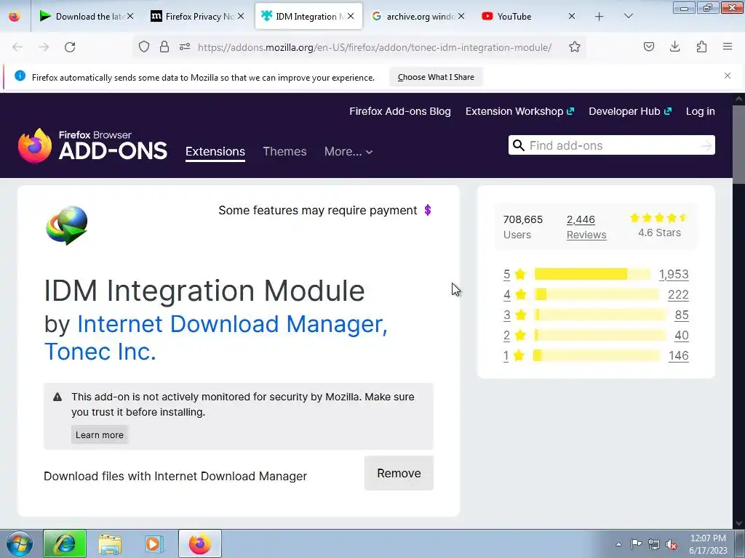Viewport: 745px width, 558px height.
Task: Close the archive.org Google search tab
Action: [x=461, y=16]
